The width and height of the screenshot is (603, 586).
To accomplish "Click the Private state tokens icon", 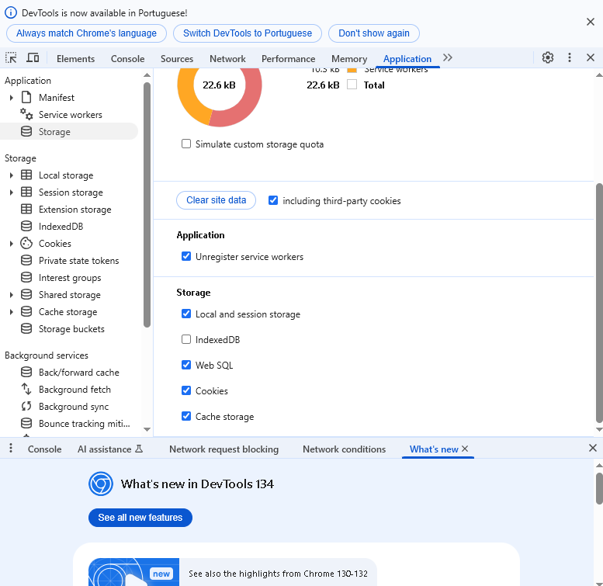I will tap(26, 260).
